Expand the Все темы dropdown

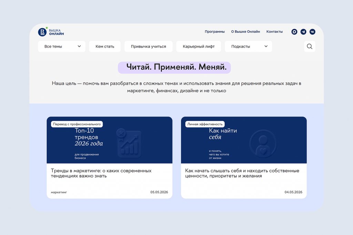click(62, 46)
